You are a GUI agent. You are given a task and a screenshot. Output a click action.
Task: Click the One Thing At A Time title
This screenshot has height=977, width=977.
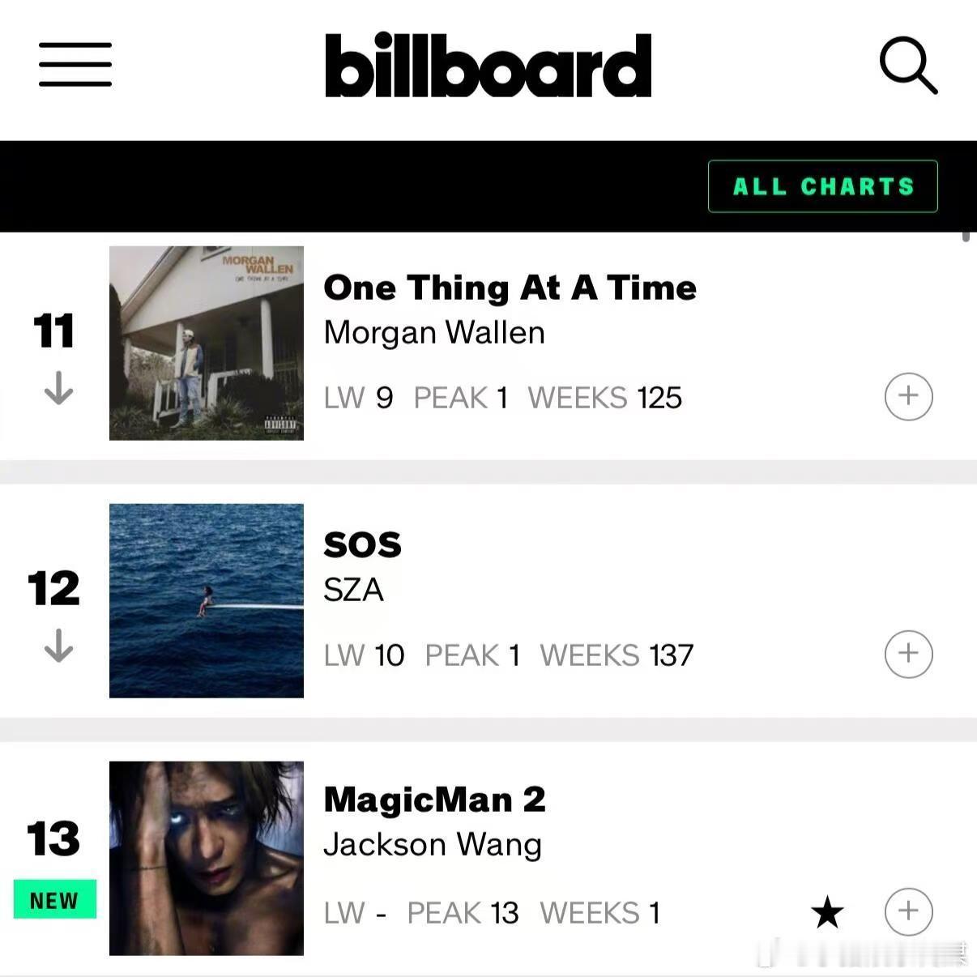tap(510, 288)
